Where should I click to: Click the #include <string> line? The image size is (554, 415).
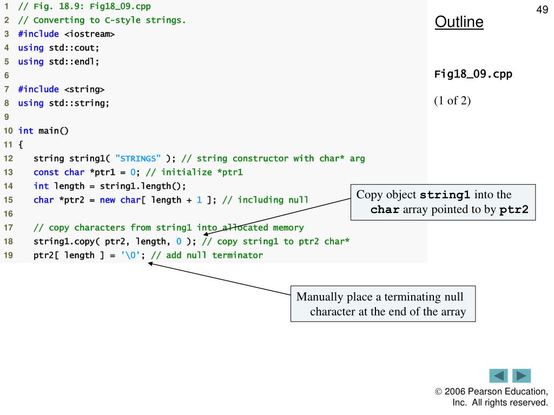(62, 89)
